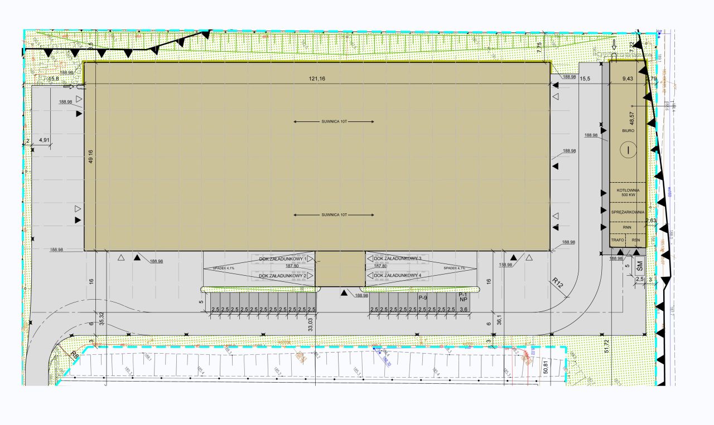Select the 2,63 dimension near RNN
Image resolution: width=714 pixels, height=425 pixels.
(x=650, y=221)
